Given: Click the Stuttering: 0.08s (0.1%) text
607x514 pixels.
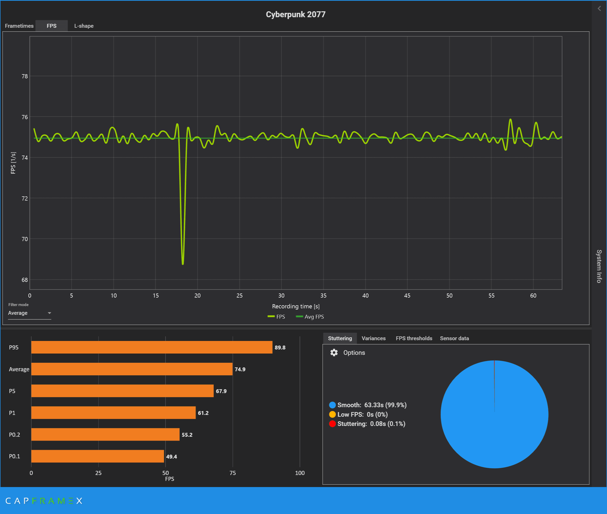Looking at the screenshot, I should tap(371, 424).
